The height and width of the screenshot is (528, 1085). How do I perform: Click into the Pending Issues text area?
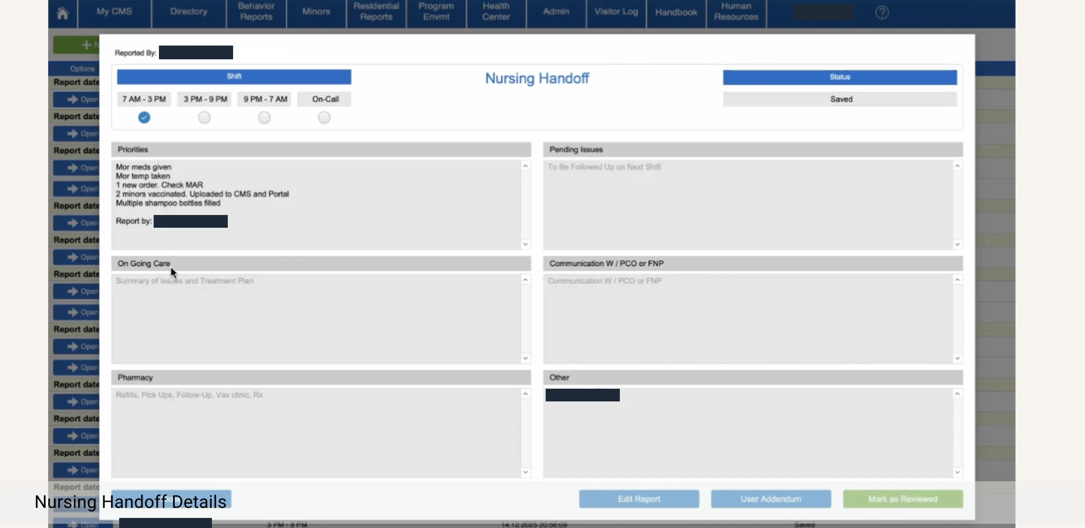(x=748, y=205)
